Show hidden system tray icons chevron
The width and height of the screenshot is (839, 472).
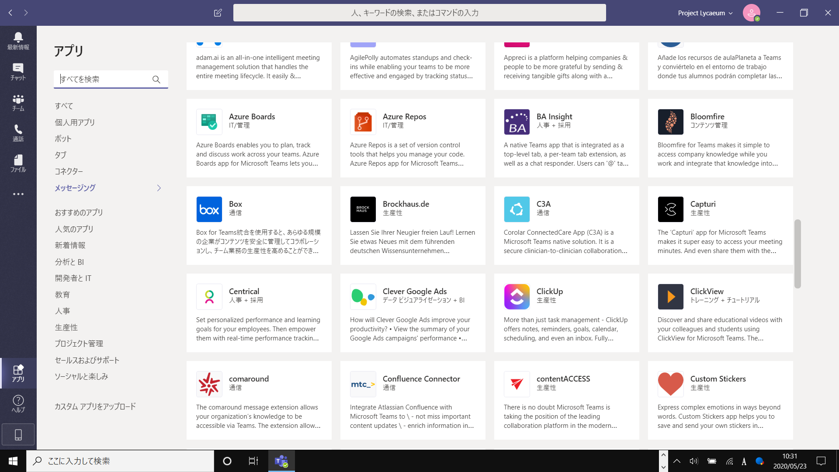[x=676, y=461]
